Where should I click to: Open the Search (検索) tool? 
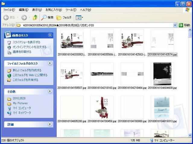click(x=44, y=17)
